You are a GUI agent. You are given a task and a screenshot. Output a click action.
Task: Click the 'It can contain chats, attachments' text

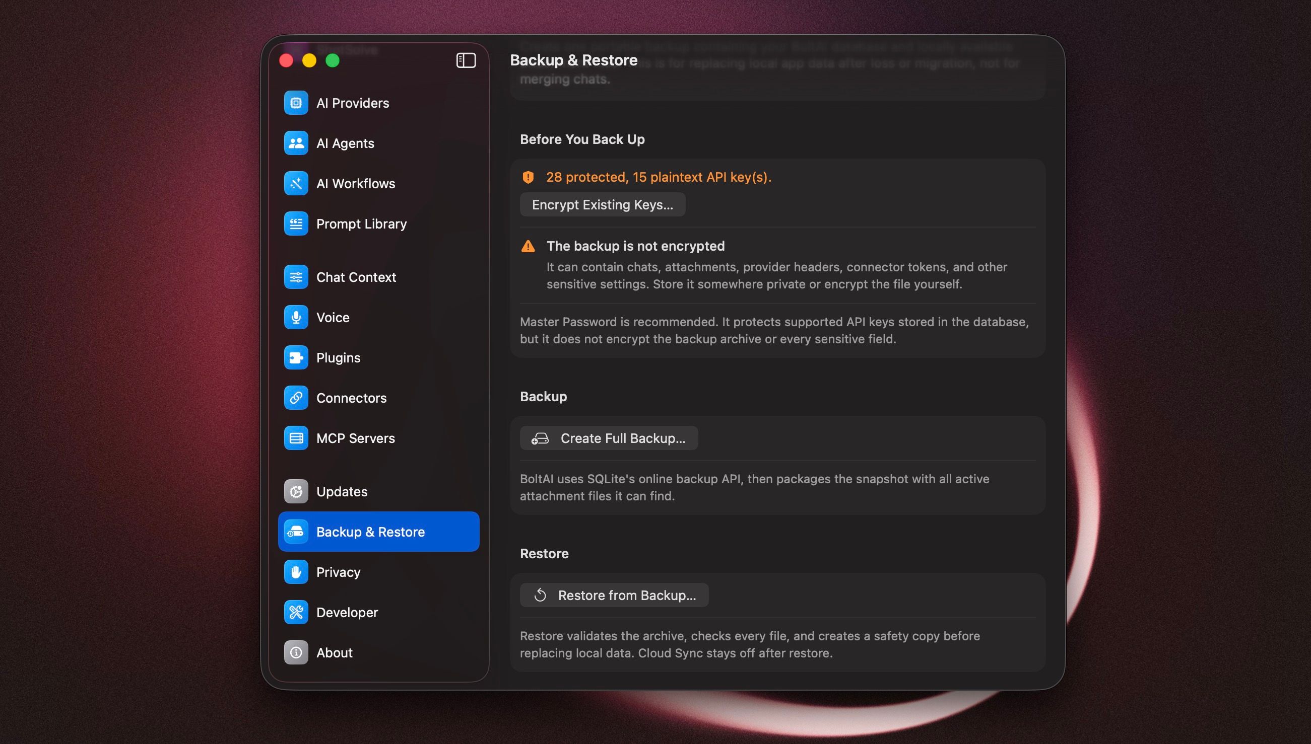pos(777,275)
